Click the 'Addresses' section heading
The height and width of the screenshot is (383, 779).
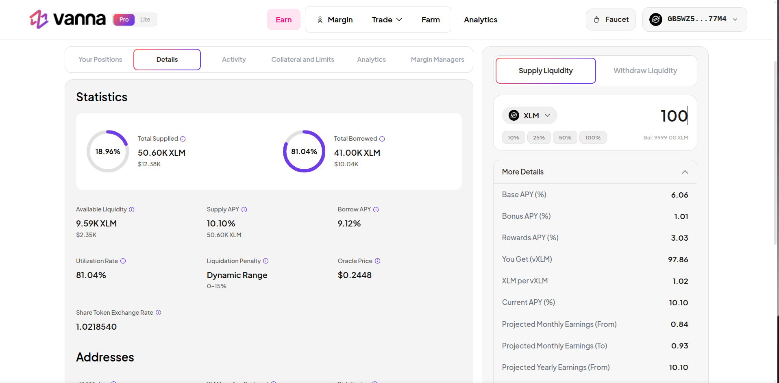105,357
